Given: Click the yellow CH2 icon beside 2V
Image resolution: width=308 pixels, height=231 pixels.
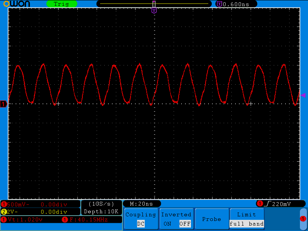Looking at the screenshot, I should click(4, 212).
